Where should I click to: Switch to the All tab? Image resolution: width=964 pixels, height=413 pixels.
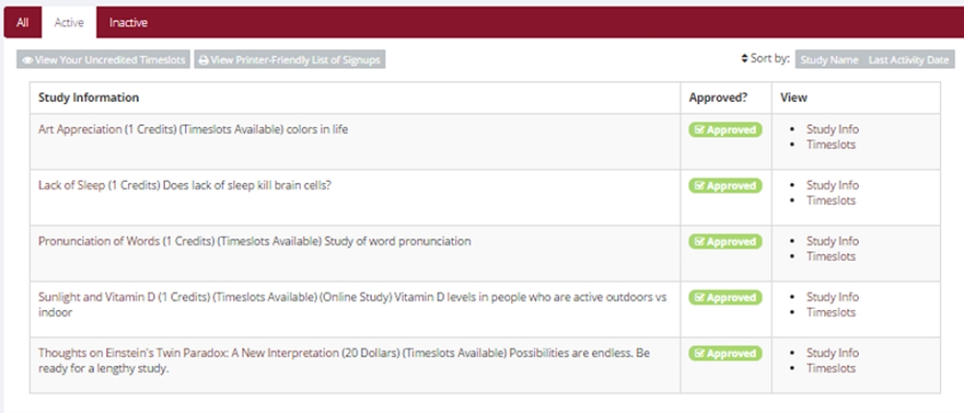click(23, 23)
